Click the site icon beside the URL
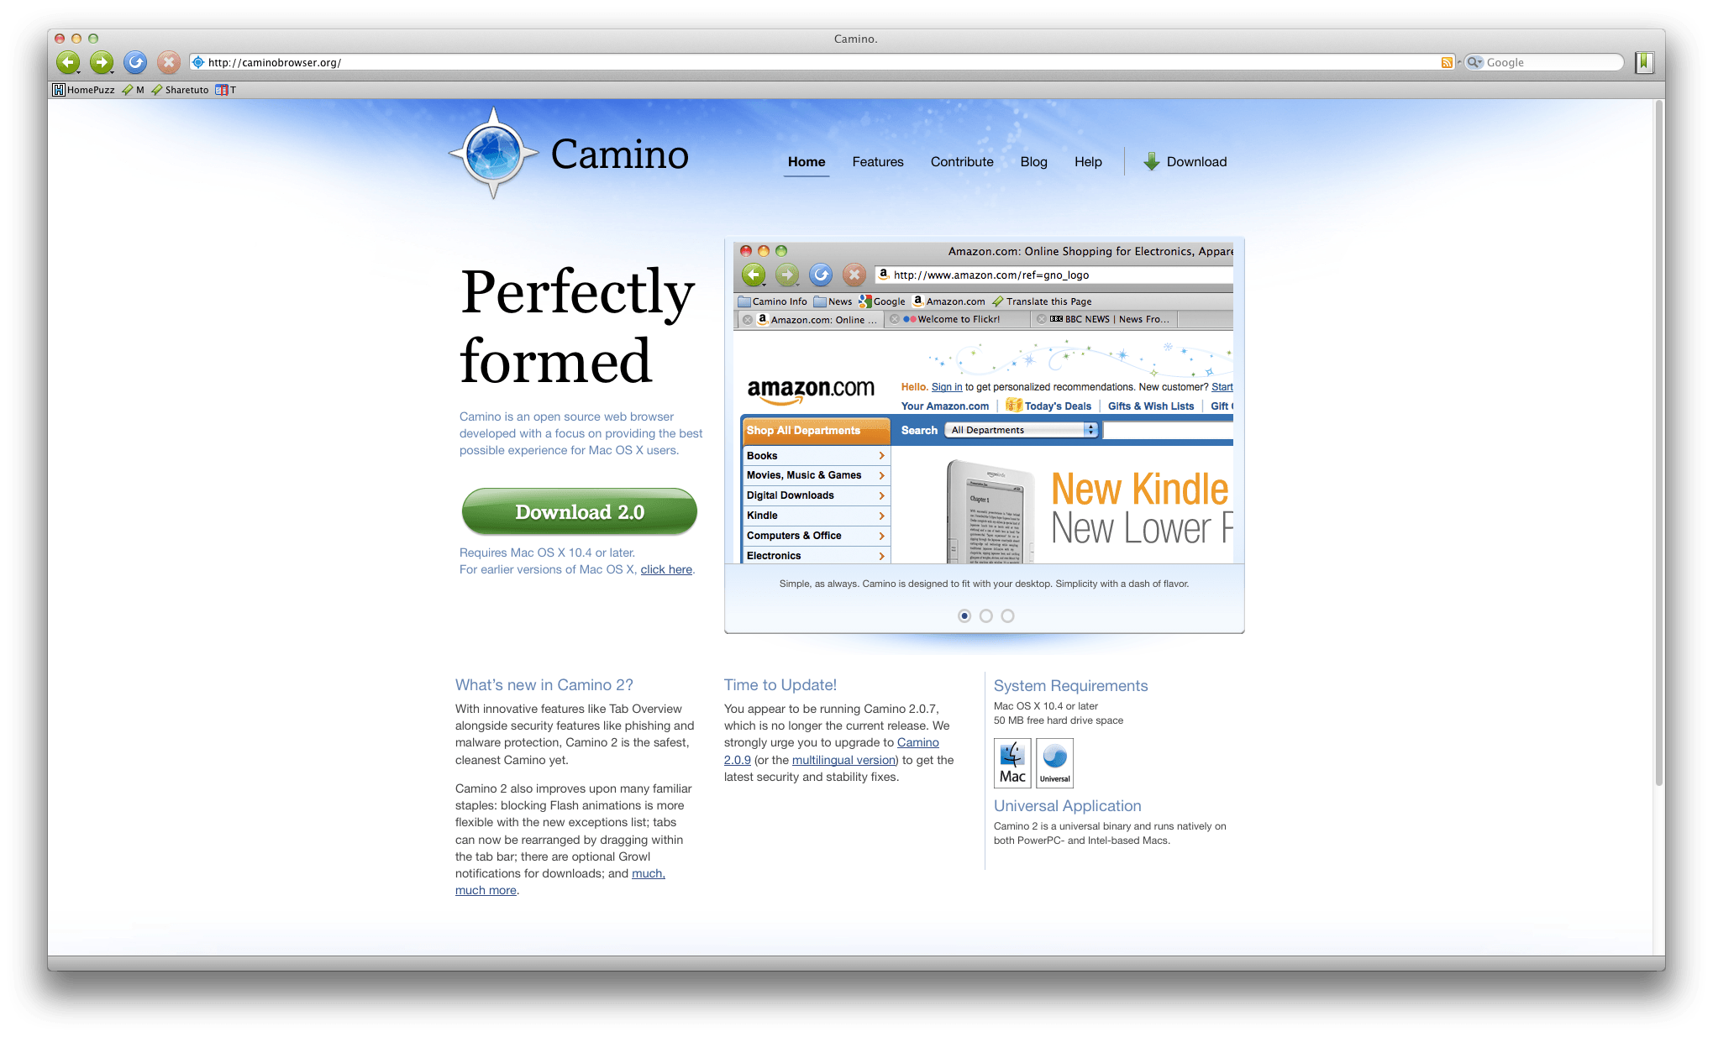The width and height of the screenshot is (1713, 1037). click(198, 62)
